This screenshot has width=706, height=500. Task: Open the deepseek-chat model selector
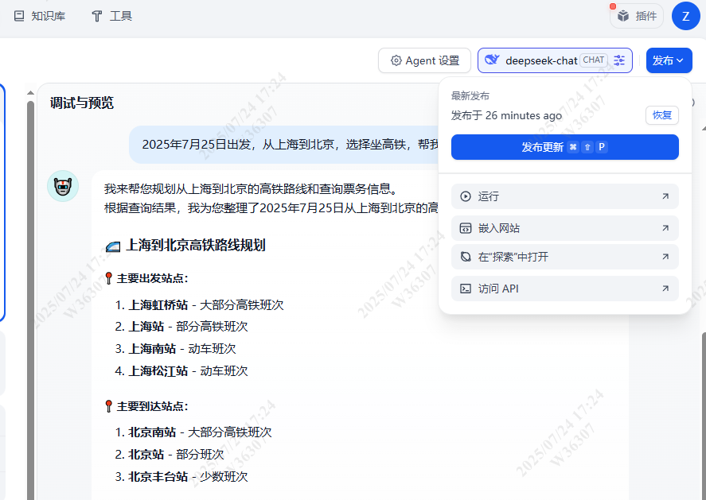coord(541,60)
